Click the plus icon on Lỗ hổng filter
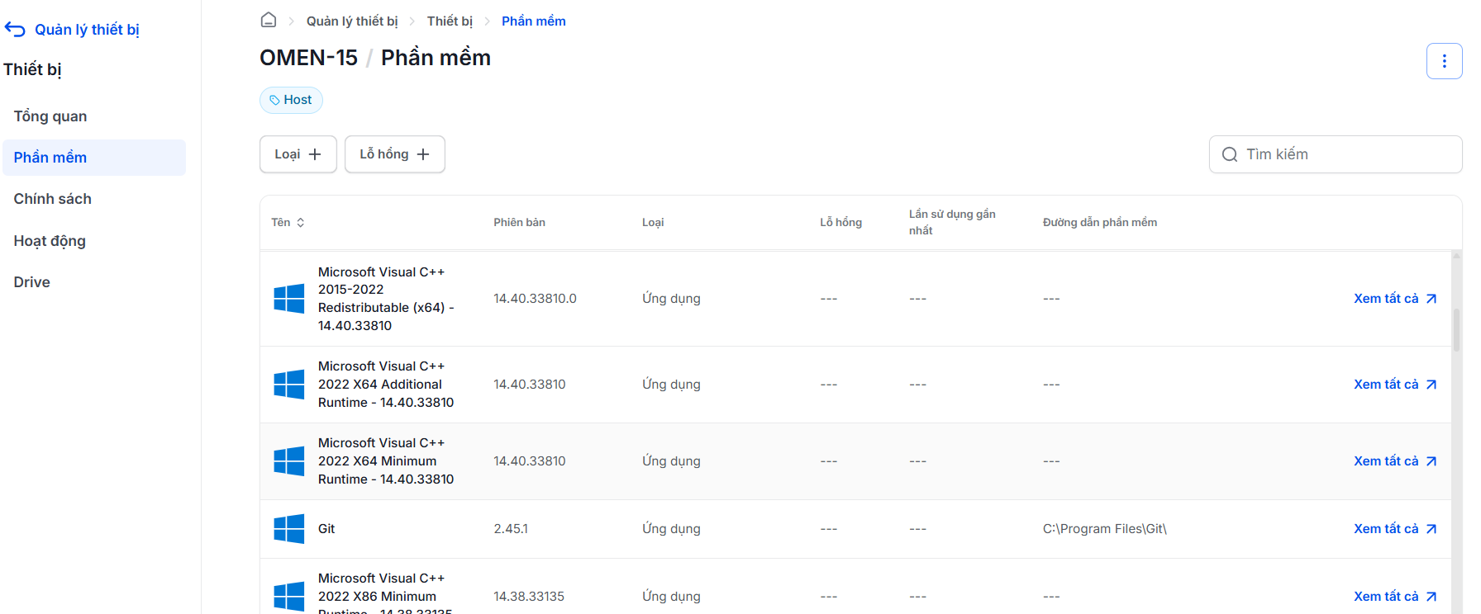This screenshot has height=614, width=1481. tap(423, 154)
